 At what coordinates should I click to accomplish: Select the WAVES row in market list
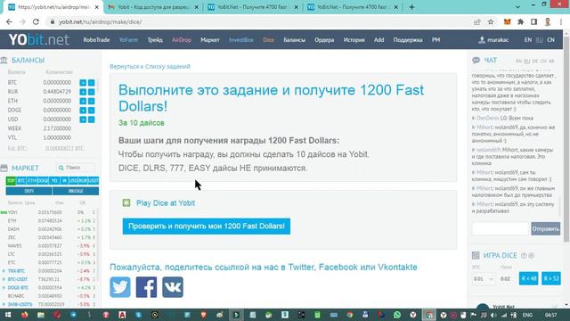[49, 246]
